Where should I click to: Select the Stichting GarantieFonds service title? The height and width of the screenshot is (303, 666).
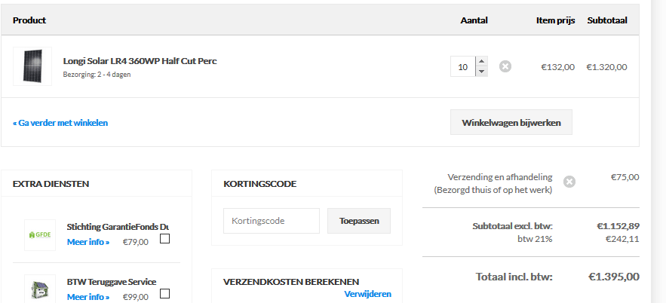pyautogui.click(x=118, y=227)
